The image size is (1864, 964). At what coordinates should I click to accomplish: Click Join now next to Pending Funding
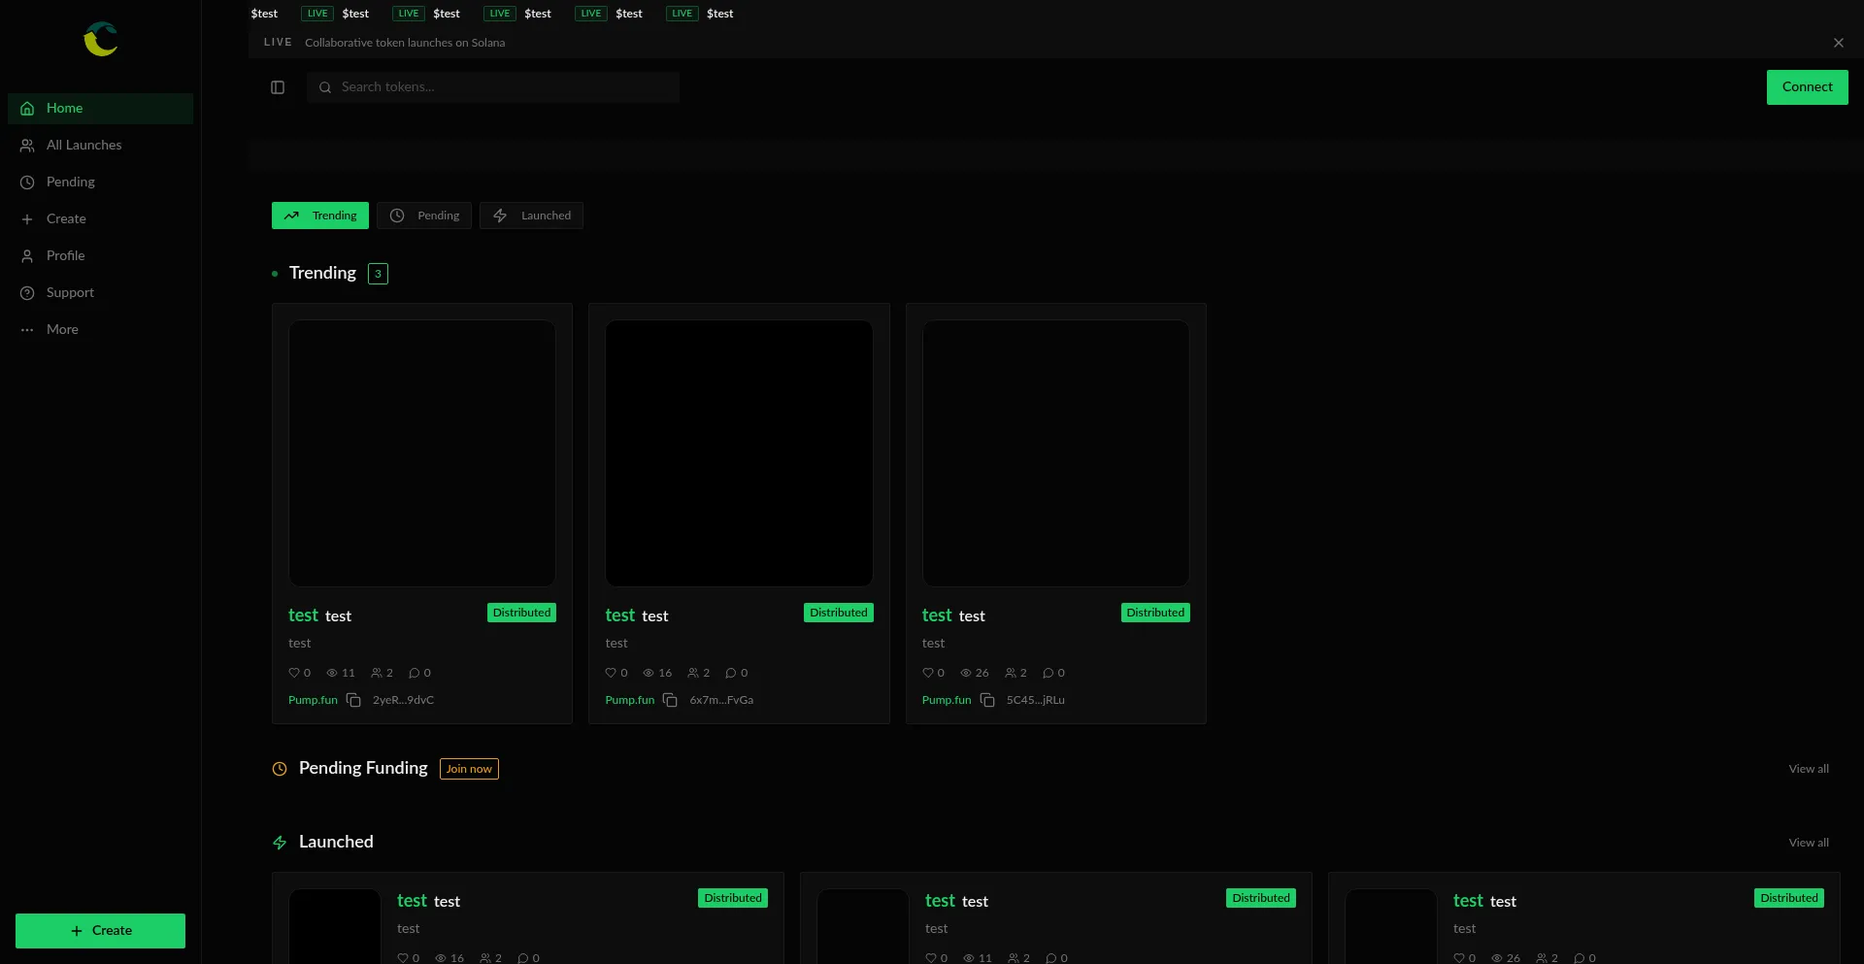point(469,769)
